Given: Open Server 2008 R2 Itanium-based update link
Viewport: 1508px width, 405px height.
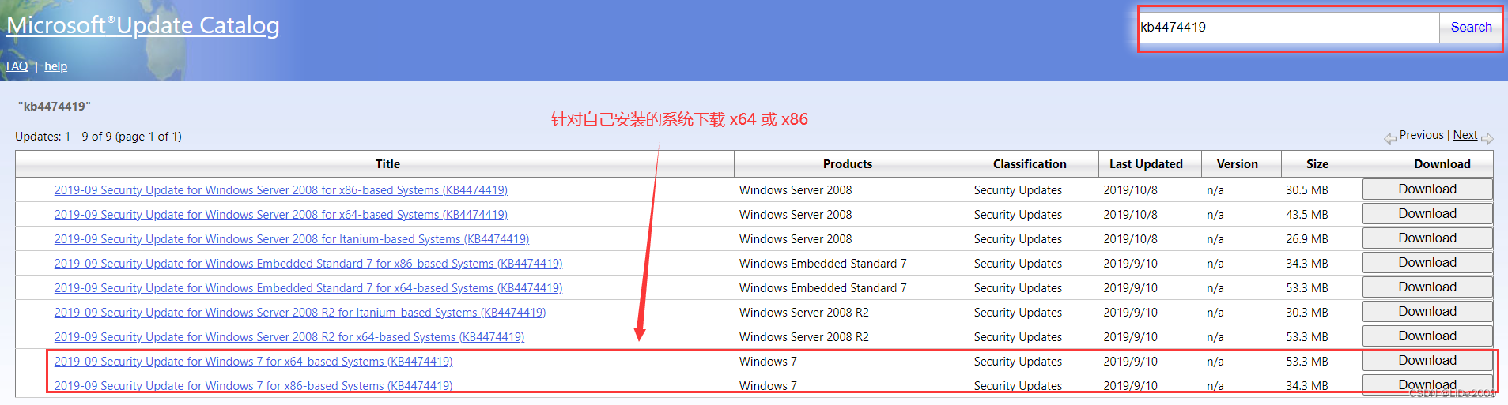Looking at the screenshot, I should coord(300,313).
